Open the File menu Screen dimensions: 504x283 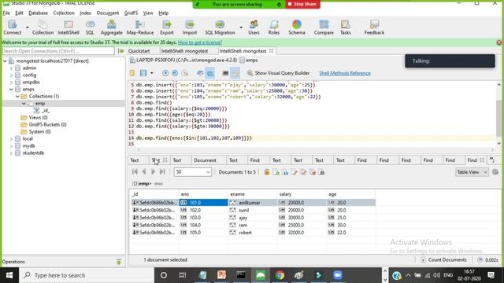6,13
